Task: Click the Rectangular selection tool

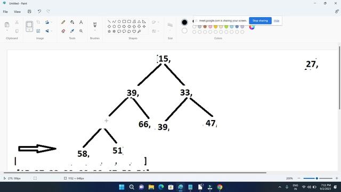Action: pyautogui.click(x=29, y=25)
